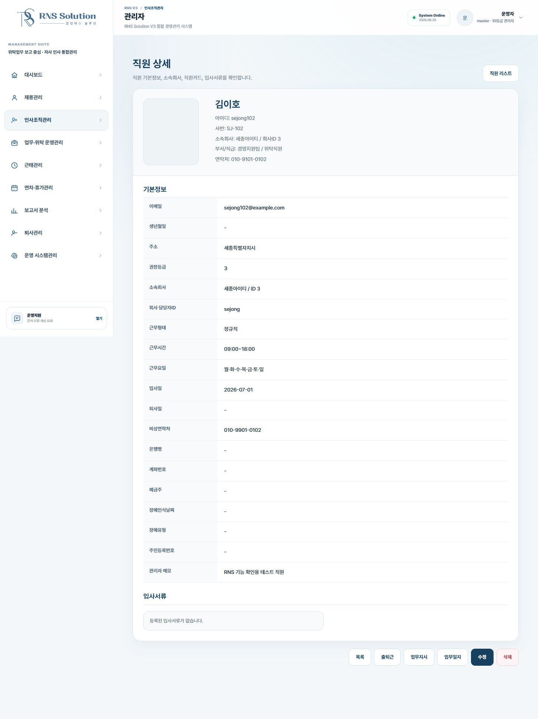Click the 업무일지 button
The width and height of the screenshot is (538, 719).
[x=452, y=657]
